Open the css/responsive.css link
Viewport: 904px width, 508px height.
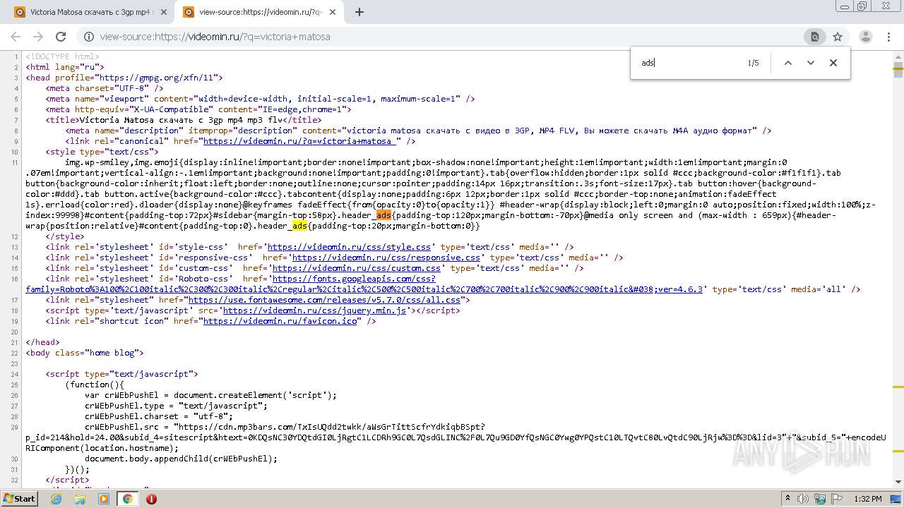coord(386,258)
